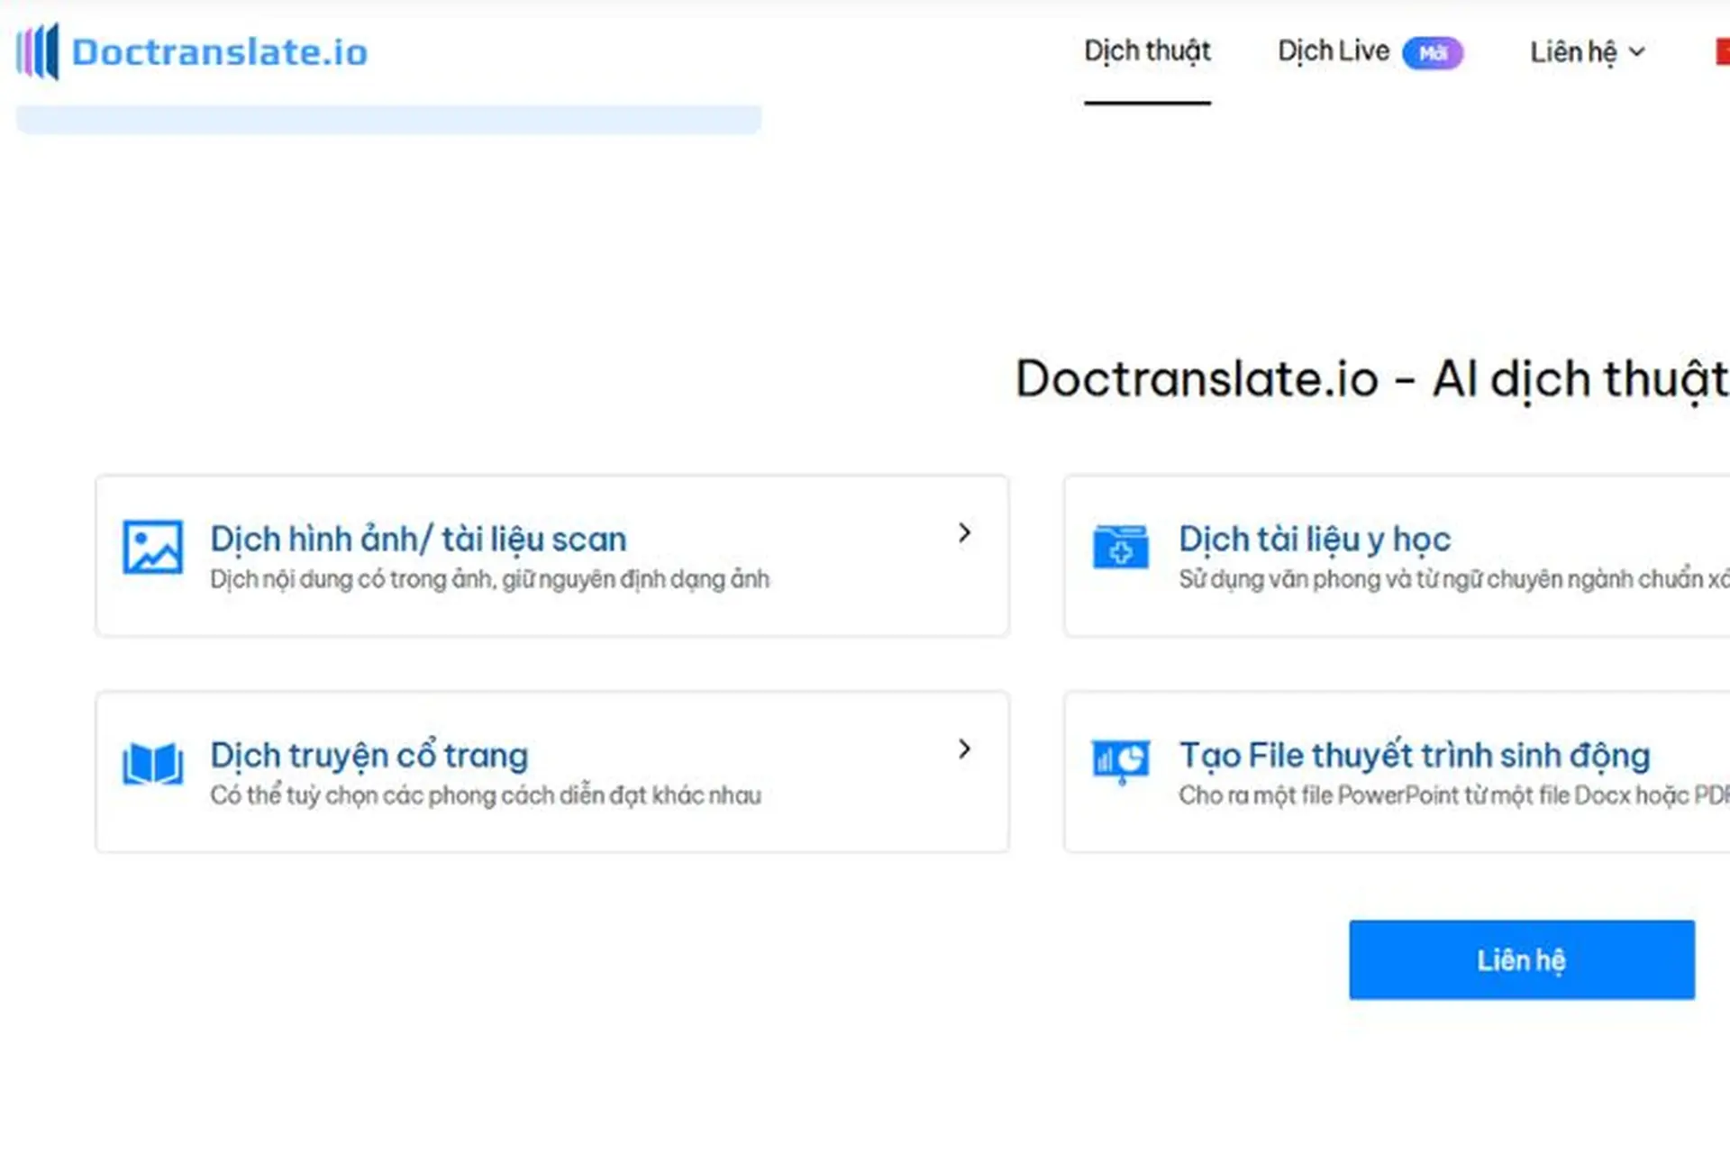Open Dịch hình ảnh/ tài liệu scan

click(419, 538)
